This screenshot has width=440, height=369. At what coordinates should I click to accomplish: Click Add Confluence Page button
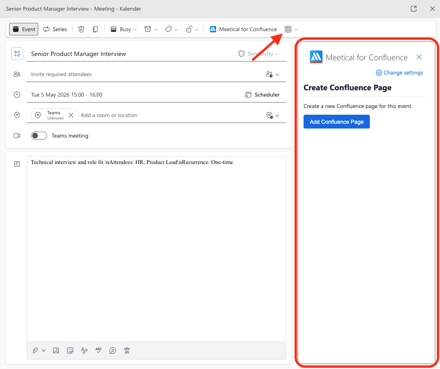pos(336,122)
